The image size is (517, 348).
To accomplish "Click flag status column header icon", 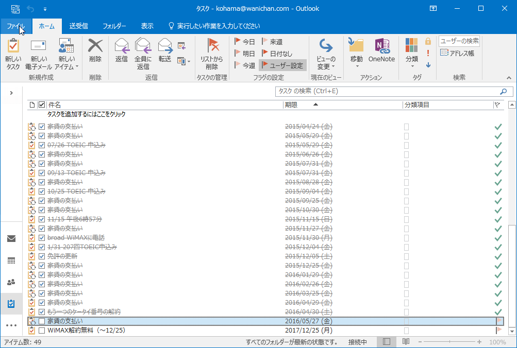I will (497, 105).
